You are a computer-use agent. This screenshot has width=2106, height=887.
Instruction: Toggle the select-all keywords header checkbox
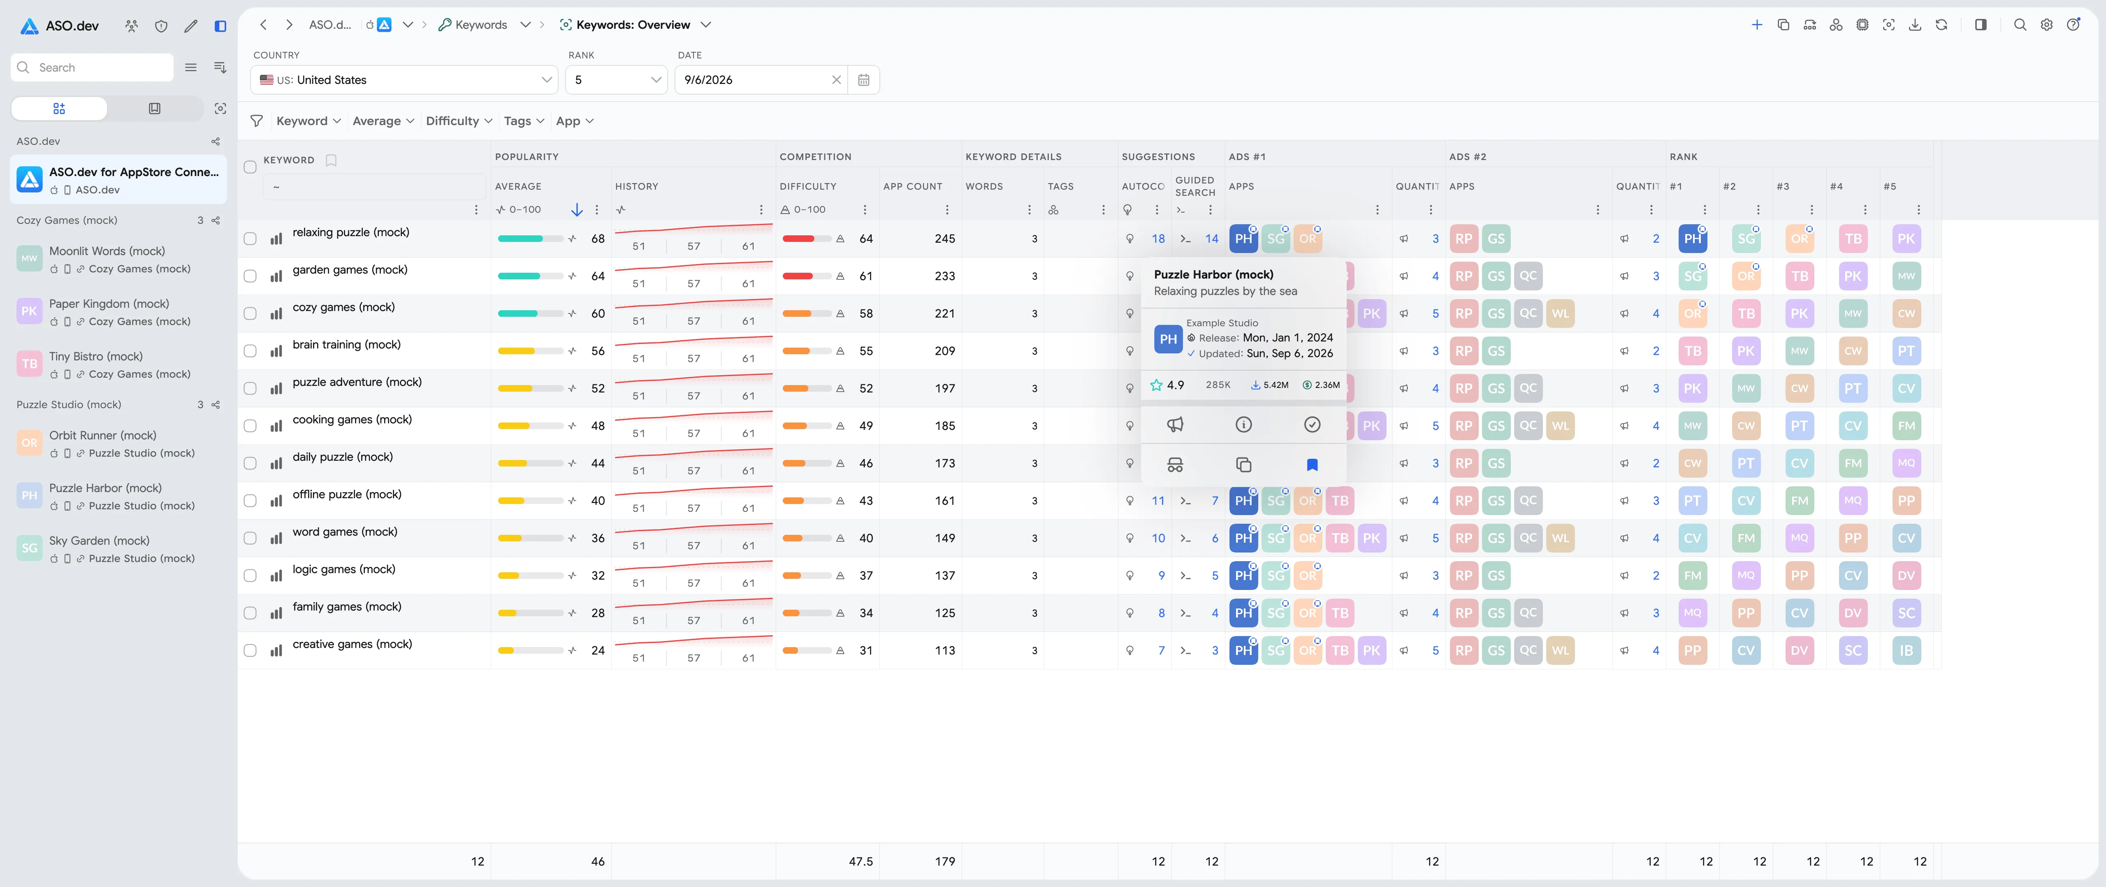click(250, 167)
